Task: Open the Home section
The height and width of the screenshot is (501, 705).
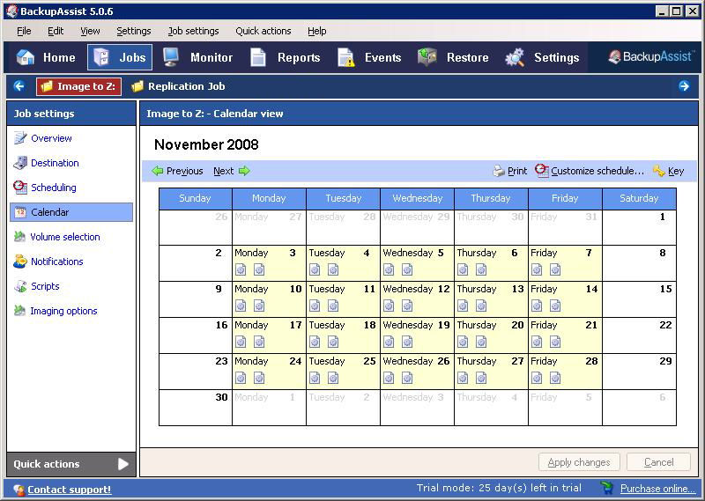Action: click(x=46, y=57)
